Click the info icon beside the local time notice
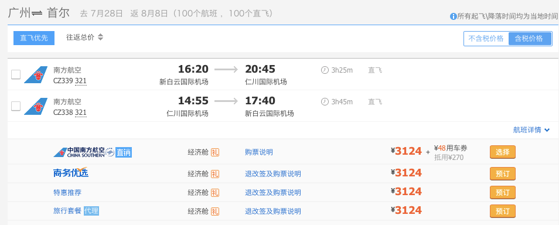The width and height of the screenshot is (559, 225). [x=453, y=16]
